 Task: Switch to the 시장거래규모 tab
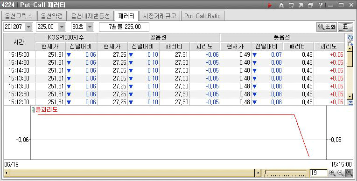point(160,16)
